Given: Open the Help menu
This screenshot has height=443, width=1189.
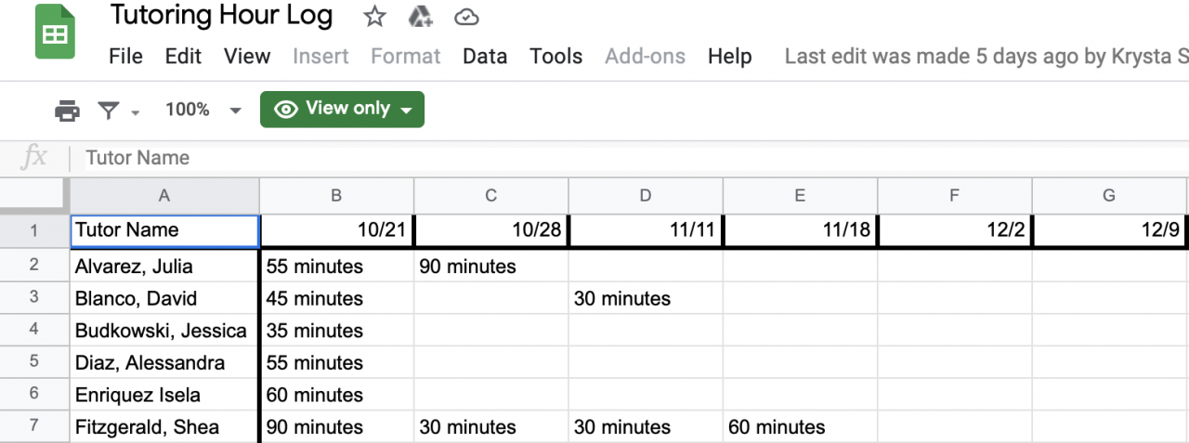Looking at the screenshot, I should point(729,56).
